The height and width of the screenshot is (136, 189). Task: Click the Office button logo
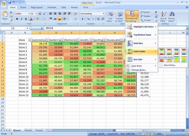click(x=3, y=3)
